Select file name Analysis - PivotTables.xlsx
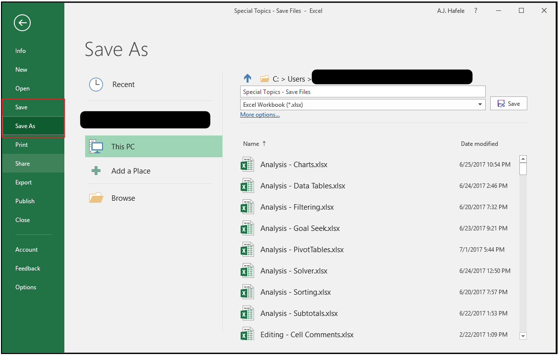560x356 pixels. click(x=302, y=250)
